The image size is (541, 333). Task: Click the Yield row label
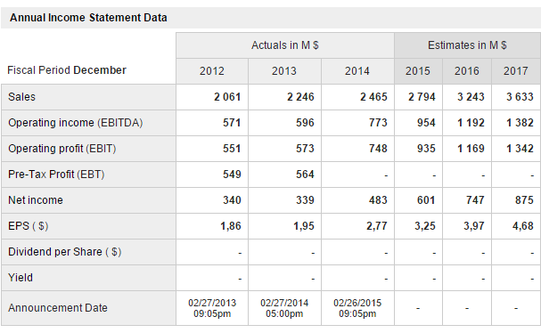point(20,278)
